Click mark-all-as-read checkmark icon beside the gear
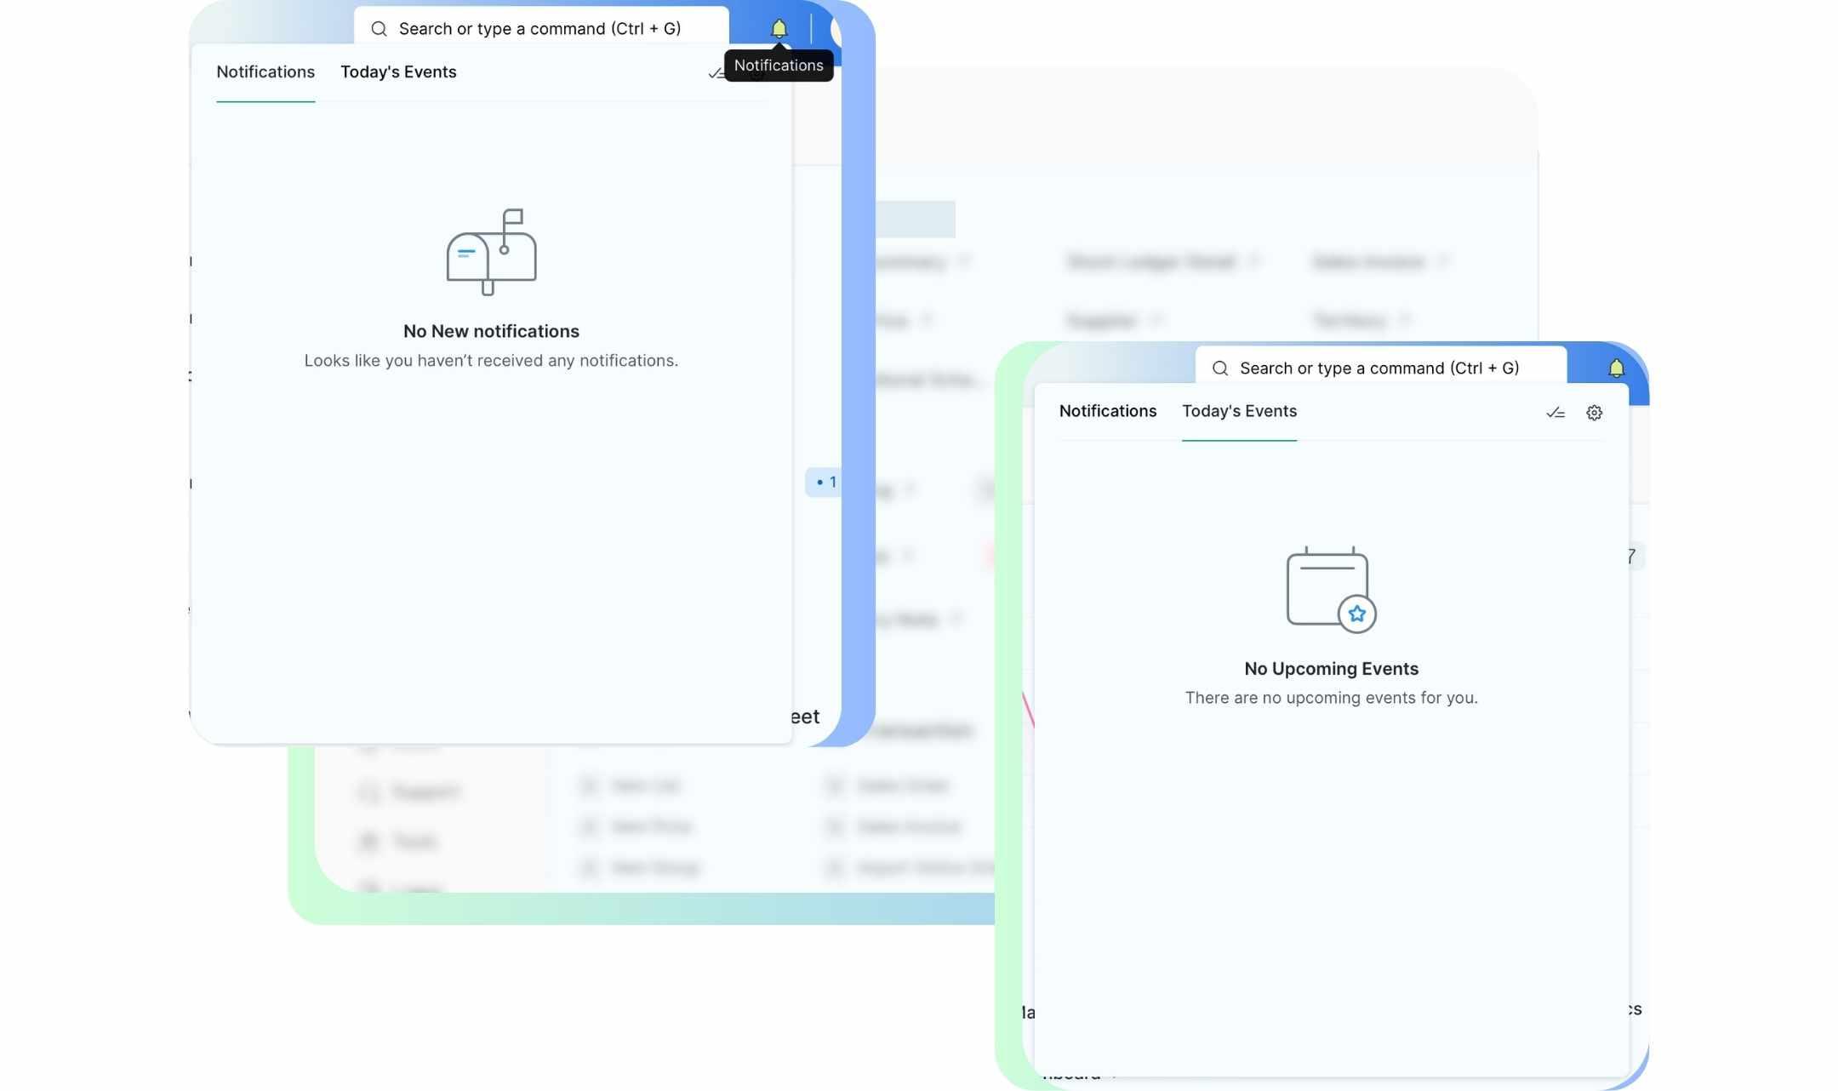This screenshot has width=1838, height=1091. point(1555,413)
